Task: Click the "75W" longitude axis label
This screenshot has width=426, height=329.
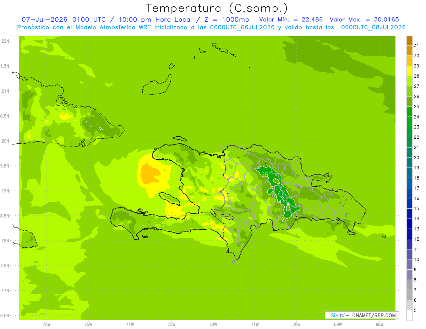Action: click(x=88, y=324)
